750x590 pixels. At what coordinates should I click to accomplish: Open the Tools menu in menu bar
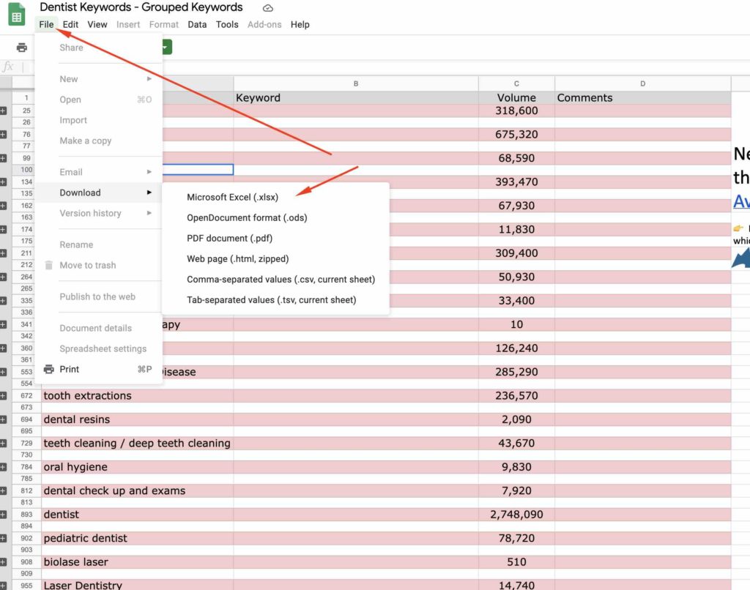227,24
